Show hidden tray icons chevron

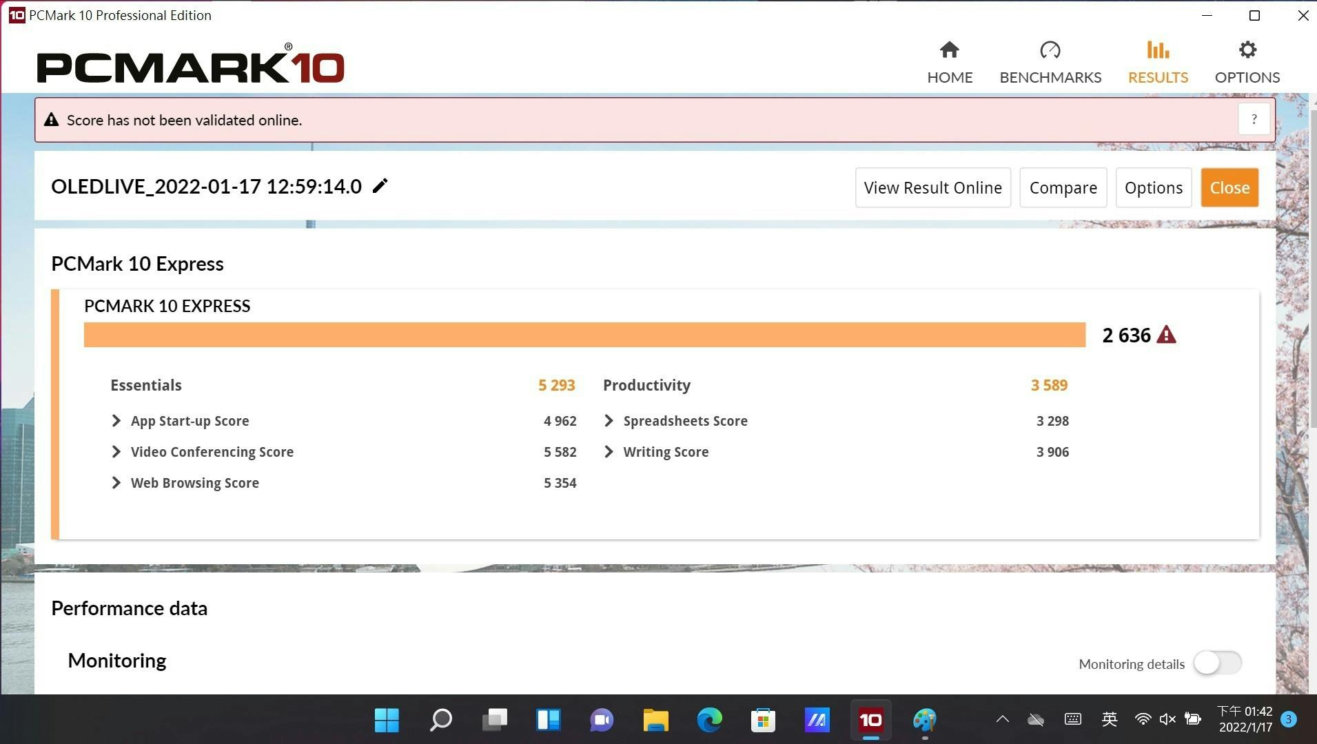click(x=1003, y=719)
